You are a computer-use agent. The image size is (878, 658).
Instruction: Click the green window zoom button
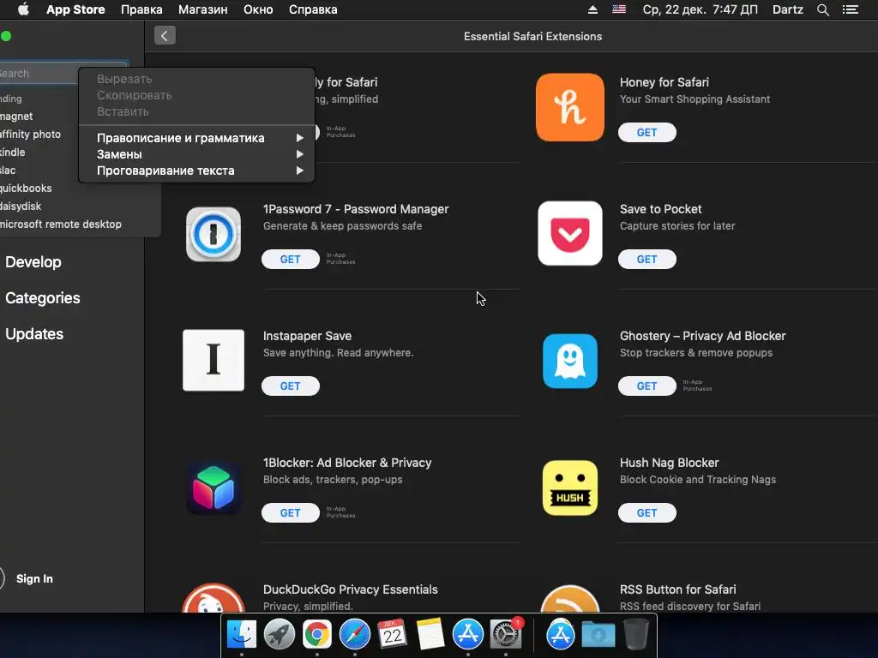click(6, 36)
